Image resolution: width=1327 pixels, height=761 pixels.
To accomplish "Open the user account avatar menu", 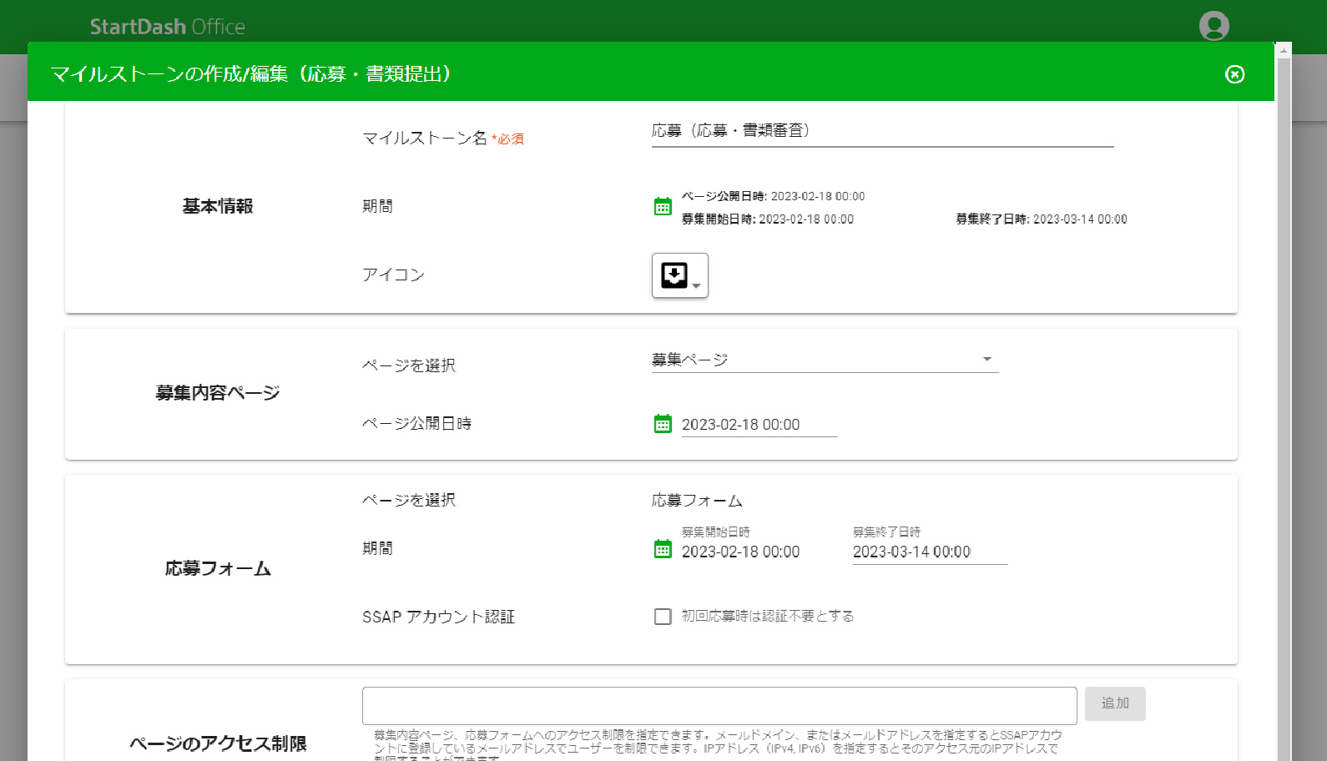I will [x=1213, y=26].
